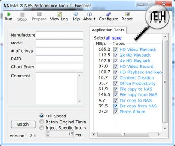Image resolution: width=175 pixels, height=146 pixels.
Task: Click the Select none link
Action: tap(116, 38)
